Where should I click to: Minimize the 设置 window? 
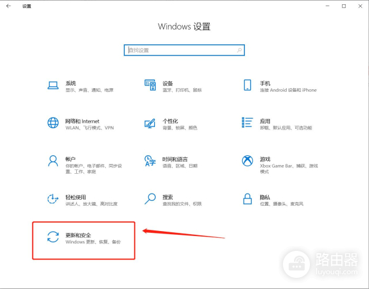pos(327,6)
